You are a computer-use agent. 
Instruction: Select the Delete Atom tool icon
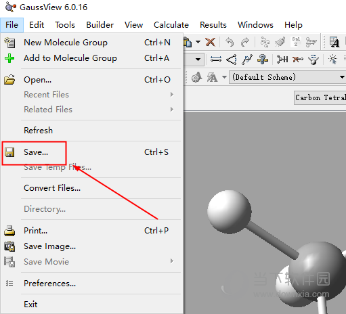pyautogui.click(x=298, y=60)
